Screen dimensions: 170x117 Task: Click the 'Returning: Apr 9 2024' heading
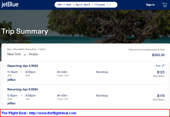pyautogui.click(x=23, y=90)
